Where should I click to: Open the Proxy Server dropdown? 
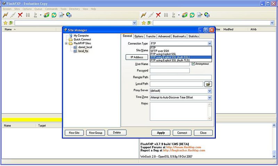210,90
